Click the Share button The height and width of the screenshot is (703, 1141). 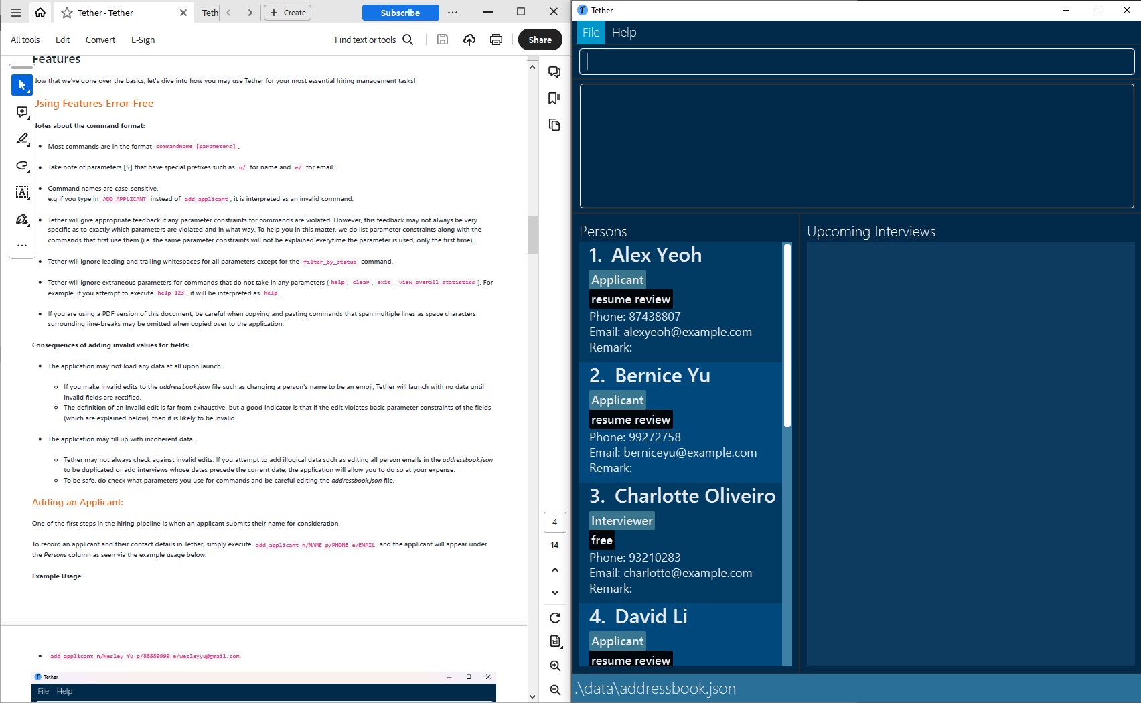pyautogui.click(x=540, y=40)
